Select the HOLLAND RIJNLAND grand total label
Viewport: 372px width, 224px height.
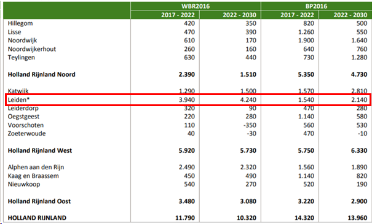pyautogui.click(x=37, y=218)
